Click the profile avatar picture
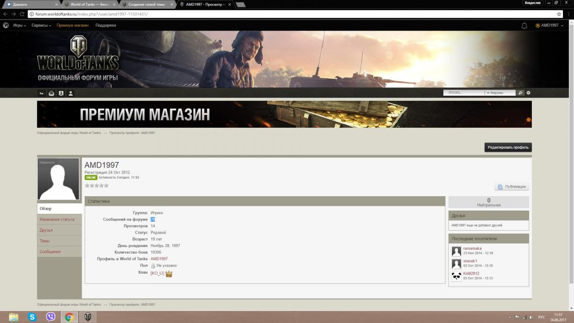574x323 pixels. click(x=58, y=179)
